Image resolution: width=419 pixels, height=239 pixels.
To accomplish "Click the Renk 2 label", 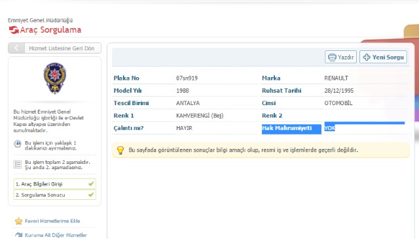I will point(272,116).
